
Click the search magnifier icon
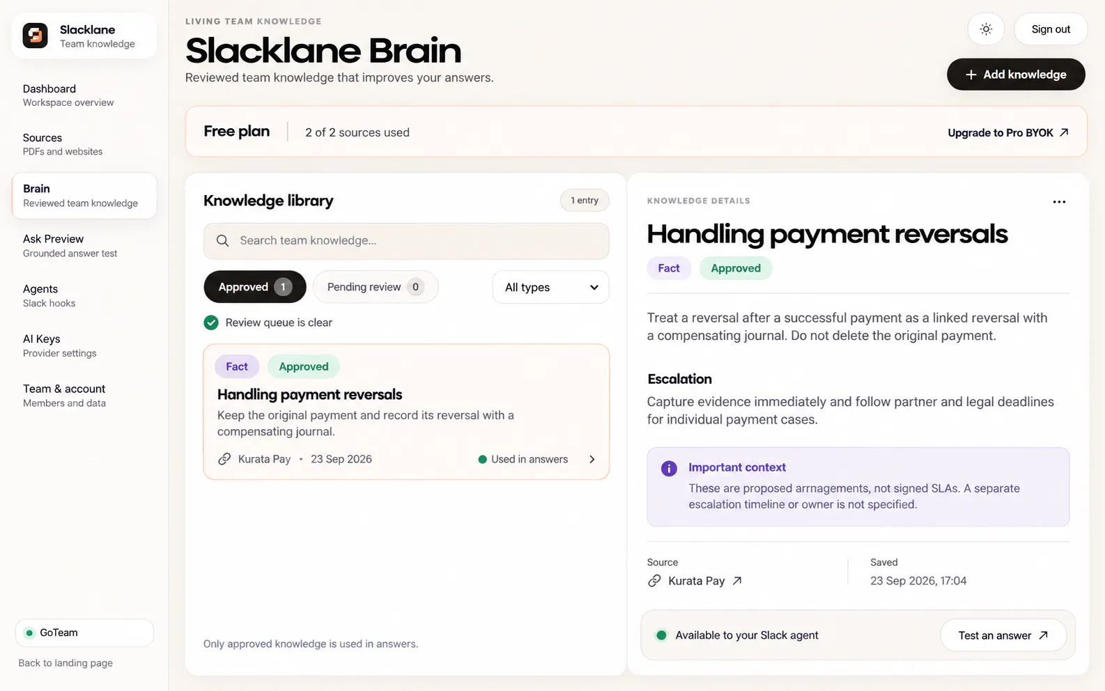(222, 240)
